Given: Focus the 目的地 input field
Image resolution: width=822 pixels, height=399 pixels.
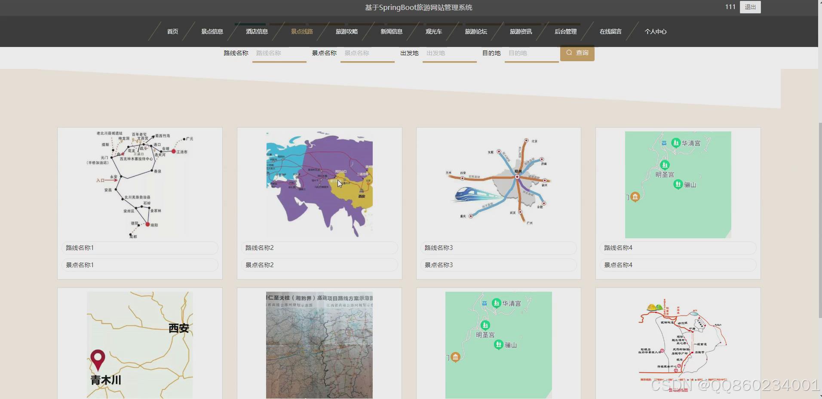Looking at the screenshot, I should [x=532, y=53].
